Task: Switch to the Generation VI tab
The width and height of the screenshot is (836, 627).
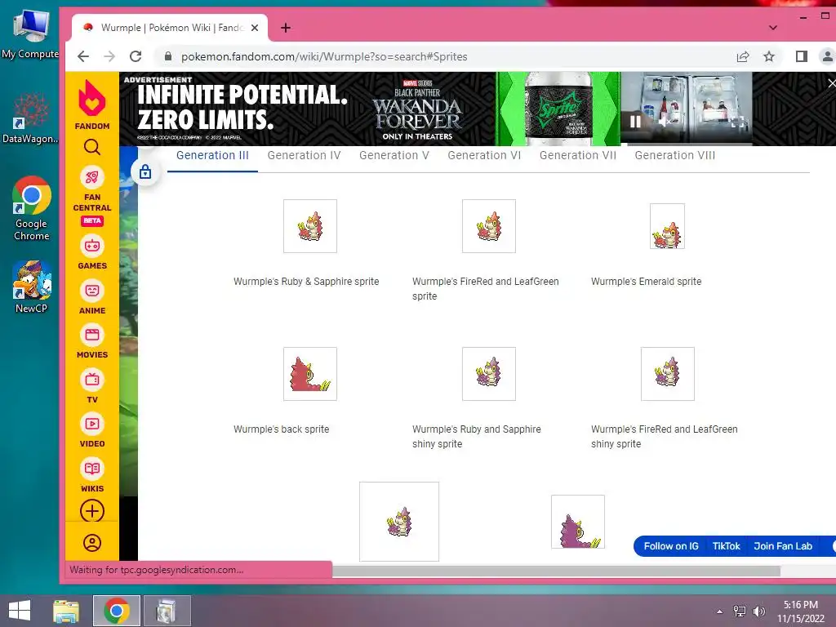Action: pos(484,155)
